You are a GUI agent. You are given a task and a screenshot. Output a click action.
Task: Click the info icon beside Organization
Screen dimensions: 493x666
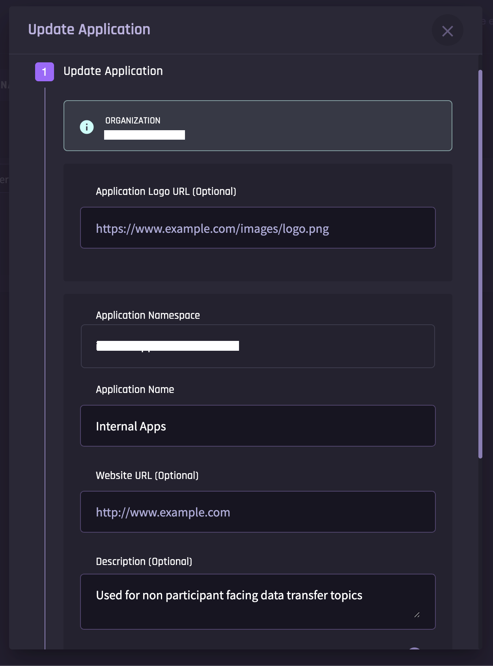coord(87,127)
